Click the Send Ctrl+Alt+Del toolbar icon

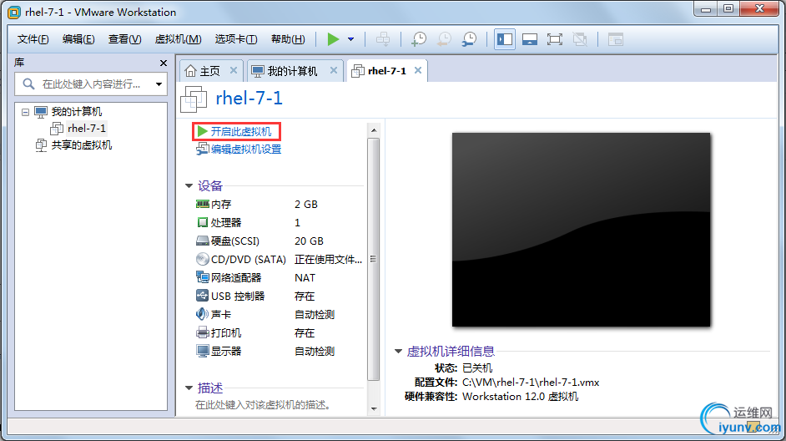(383, 39)
